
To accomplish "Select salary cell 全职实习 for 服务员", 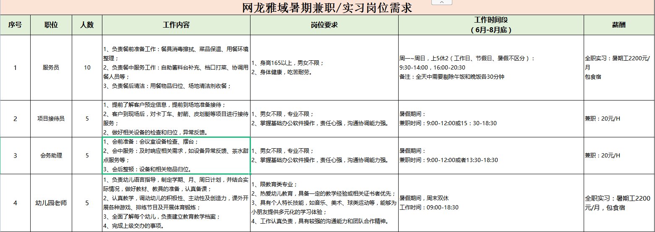I will [619, 67].
